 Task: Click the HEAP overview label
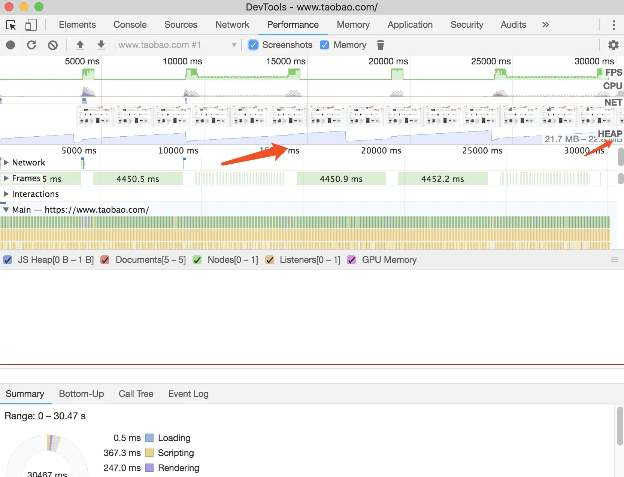tap(610, 134)
